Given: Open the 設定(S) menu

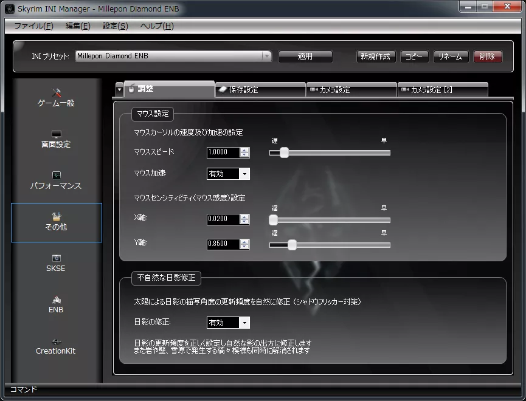Looking at the screenshot, I should coord(116,26).
